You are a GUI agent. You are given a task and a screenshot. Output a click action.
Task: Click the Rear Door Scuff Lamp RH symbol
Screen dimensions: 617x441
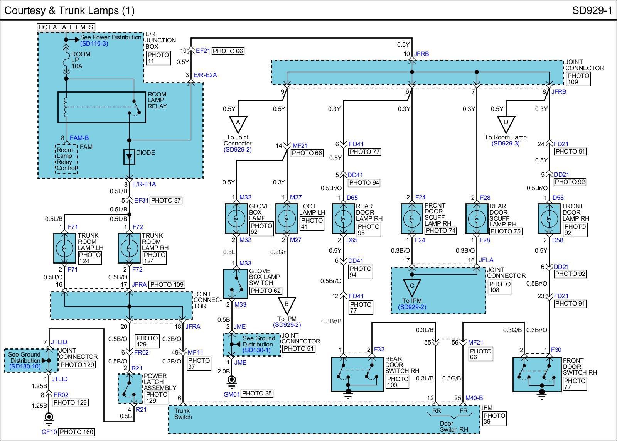click(477, 218)
